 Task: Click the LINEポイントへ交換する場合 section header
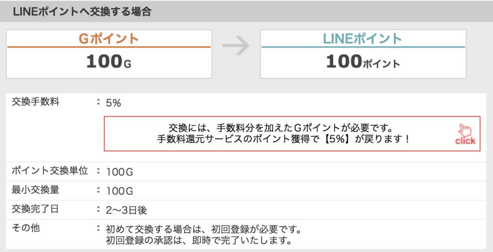(x=82, y=12)
